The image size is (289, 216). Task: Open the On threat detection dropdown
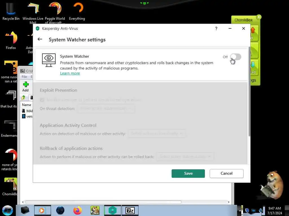pyautogui.click(x=106, y=109)
